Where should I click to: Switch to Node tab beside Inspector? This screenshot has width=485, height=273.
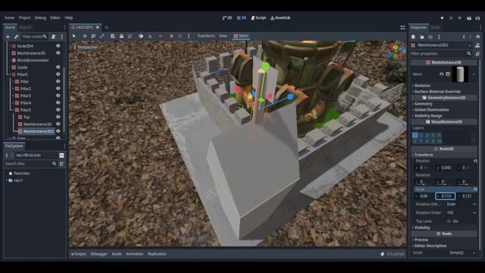(x=435, y=27)
